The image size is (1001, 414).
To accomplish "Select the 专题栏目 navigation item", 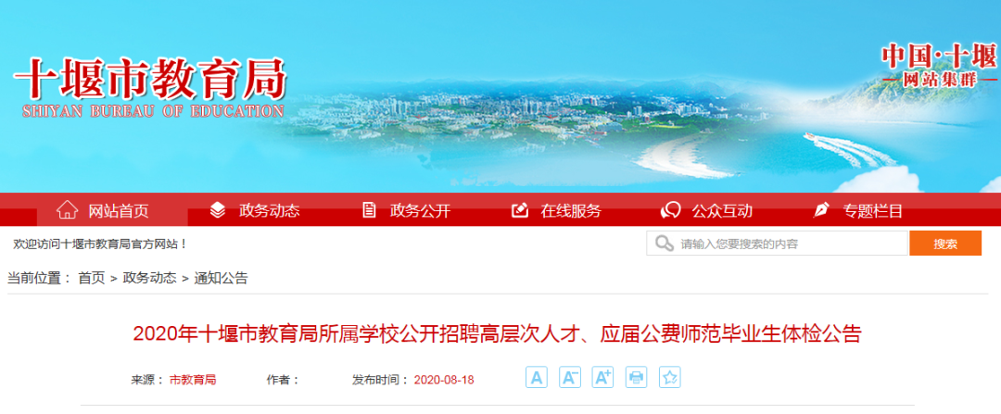I will click(x=873, y=210).
